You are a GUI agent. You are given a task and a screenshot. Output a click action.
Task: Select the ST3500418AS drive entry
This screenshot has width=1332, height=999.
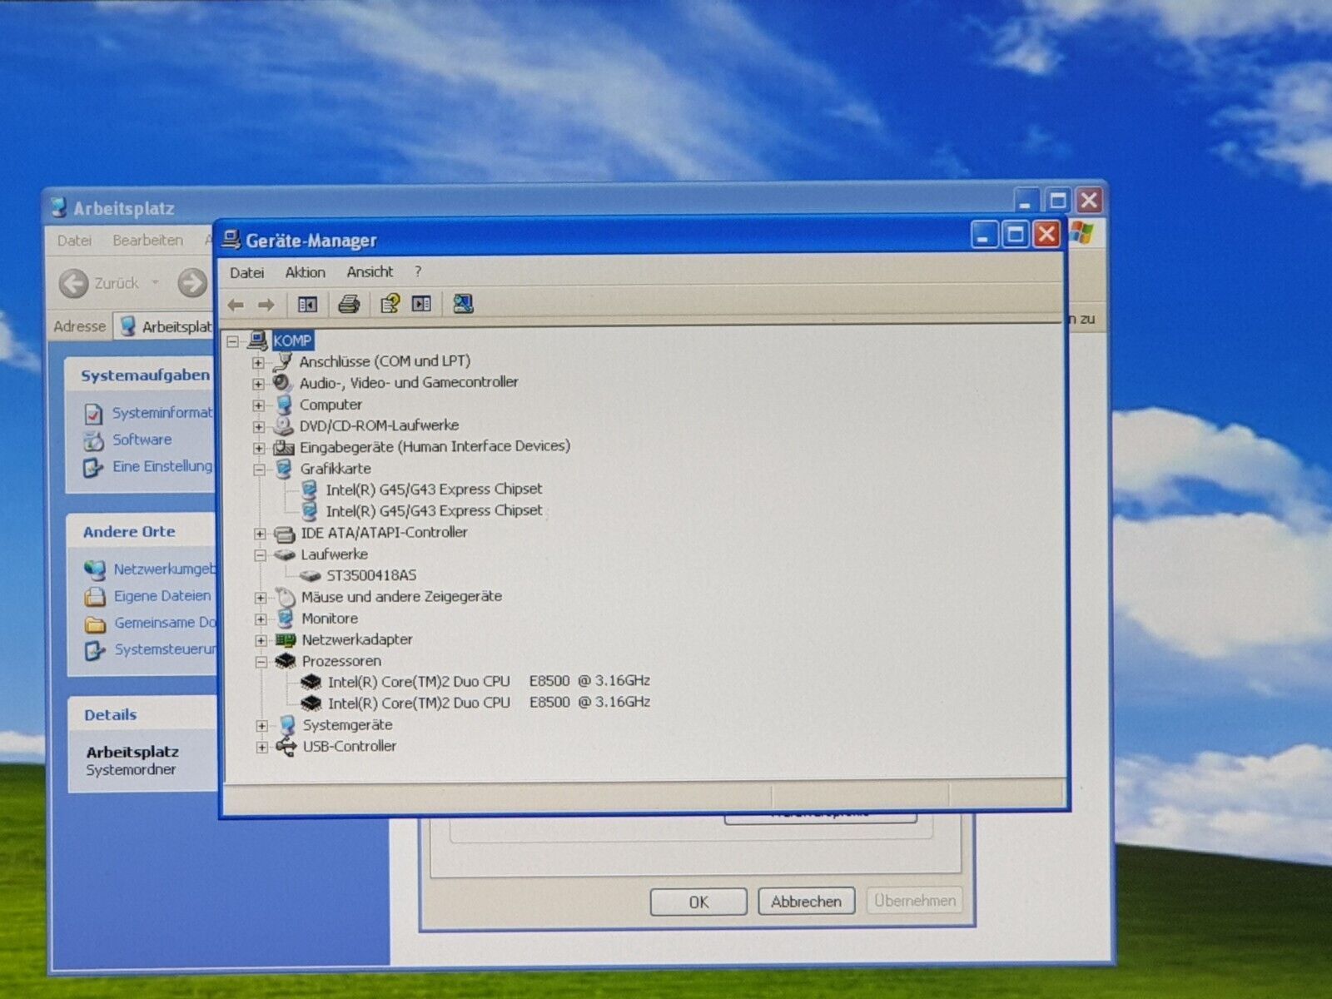click(x=370, y=575)
